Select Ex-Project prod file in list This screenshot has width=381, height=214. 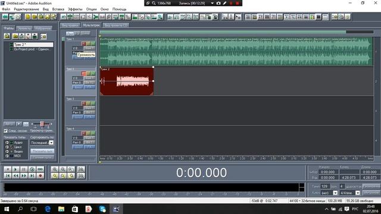pyautogui.click(x=31, y=49)
